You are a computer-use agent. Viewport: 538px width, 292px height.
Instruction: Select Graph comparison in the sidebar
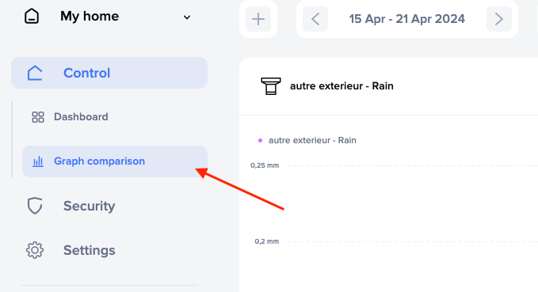click(x=115, y=161)
